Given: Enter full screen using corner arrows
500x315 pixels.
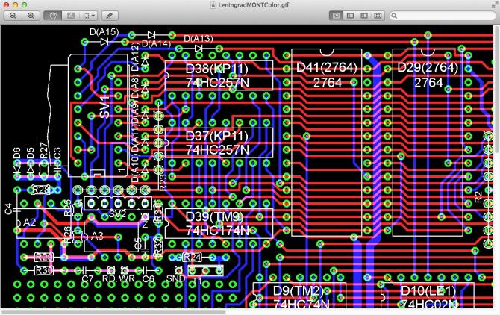Looking at the screenshot, I should coord(493,4).
